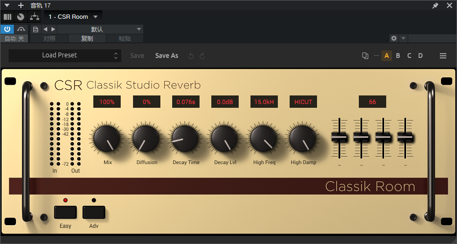Open the 1 - CSR Room plugin dropdown
Screen dimensions: 457x244
(x=73, y=17)
